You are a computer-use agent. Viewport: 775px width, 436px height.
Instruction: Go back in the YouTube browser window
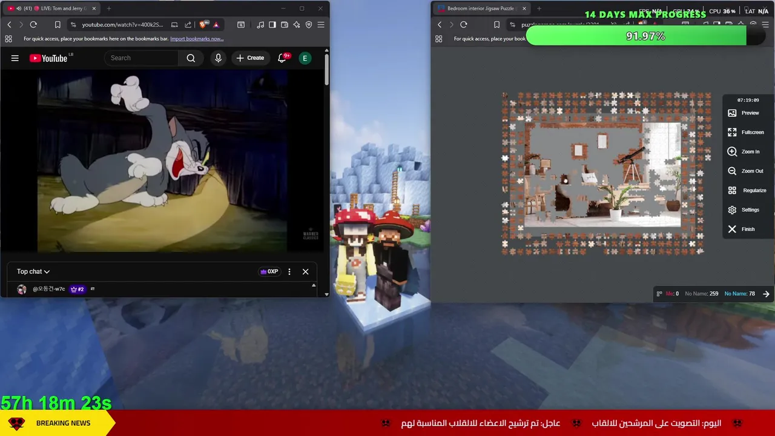pyautogui.click(x=9, y=25)
